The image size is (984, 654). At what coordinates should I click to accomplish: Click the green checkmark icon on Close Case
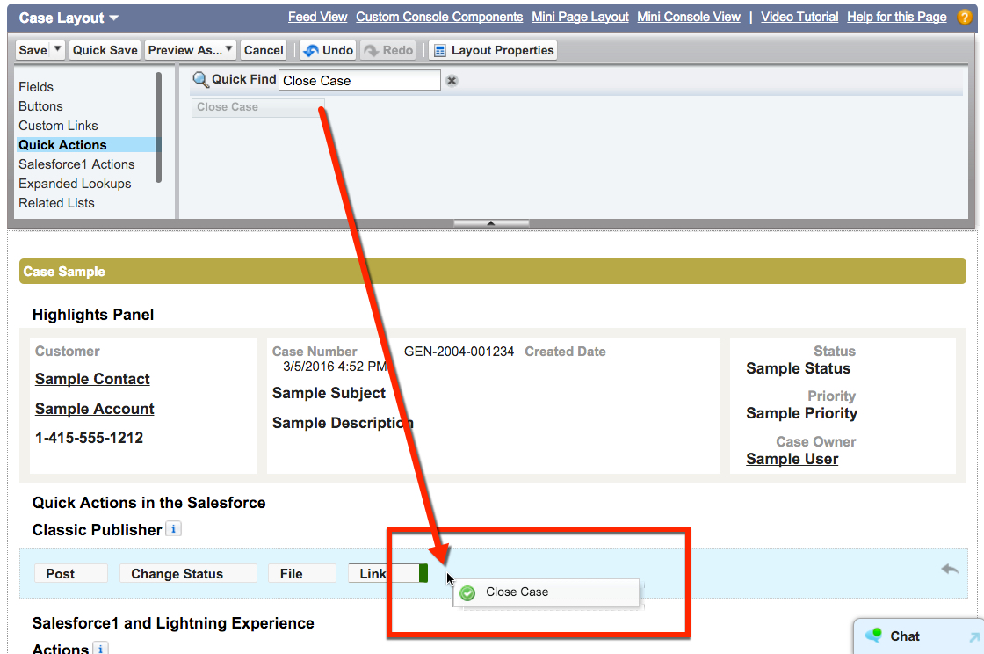click(467, 592)
